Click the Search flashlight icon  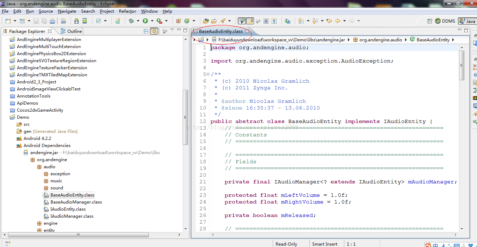pos(223,21)
